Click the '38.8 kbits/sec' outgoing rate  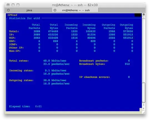55,80
